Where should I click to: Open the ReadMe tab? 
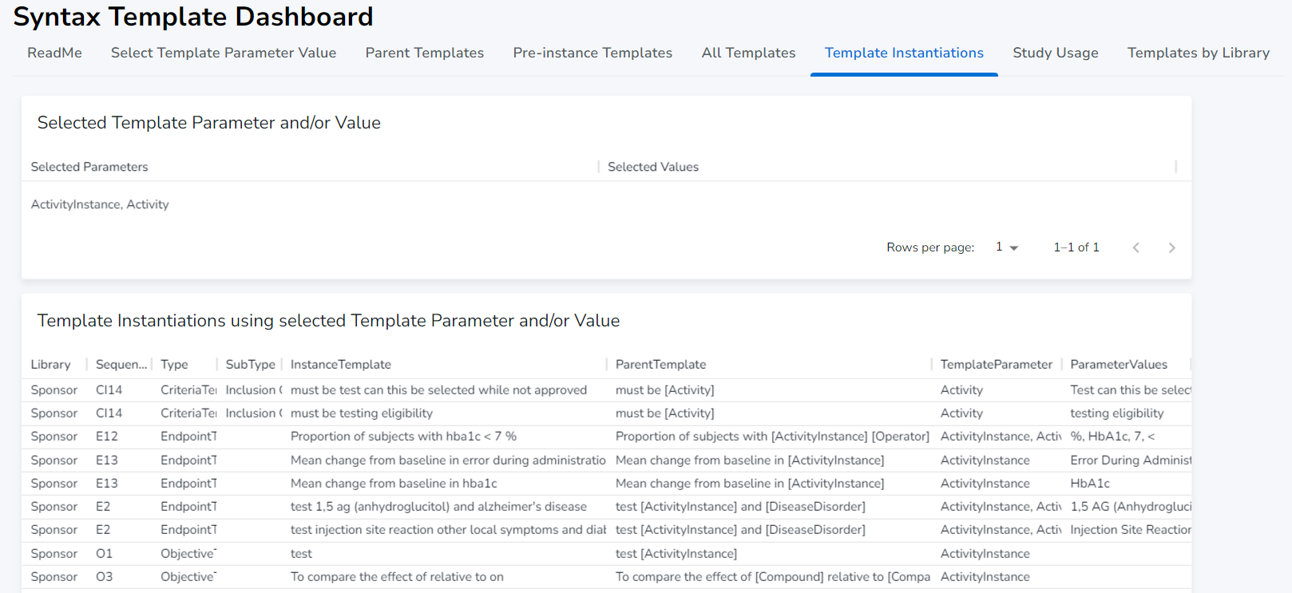pyautogui.click(x=54, y=53)
